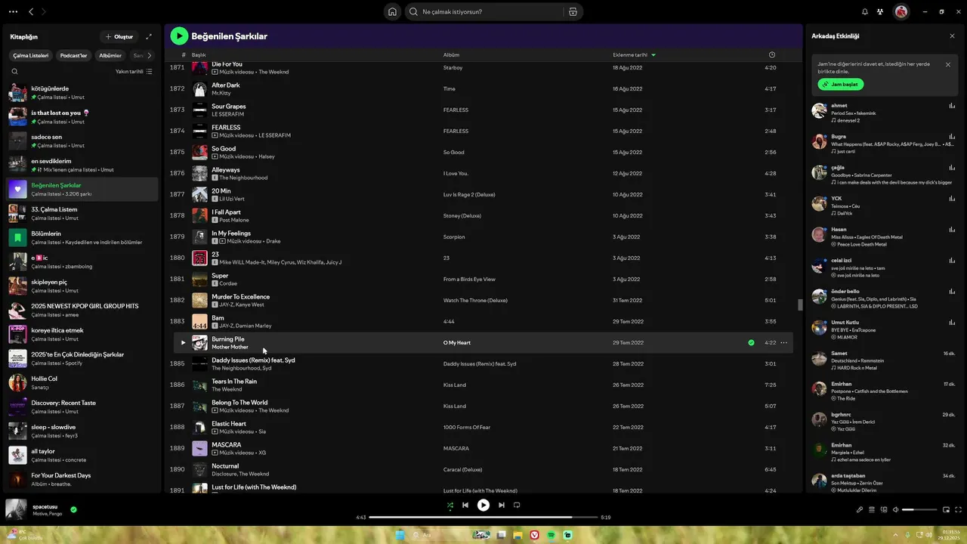The height and width of the screenshot is (544, 967).
Task: Open the Yakın tarihli sort dropdown
Action: click(x=134, y=72)
